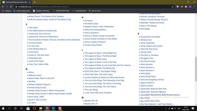Open Broken Sword: The Shadow of the Templars

point(46,16)
